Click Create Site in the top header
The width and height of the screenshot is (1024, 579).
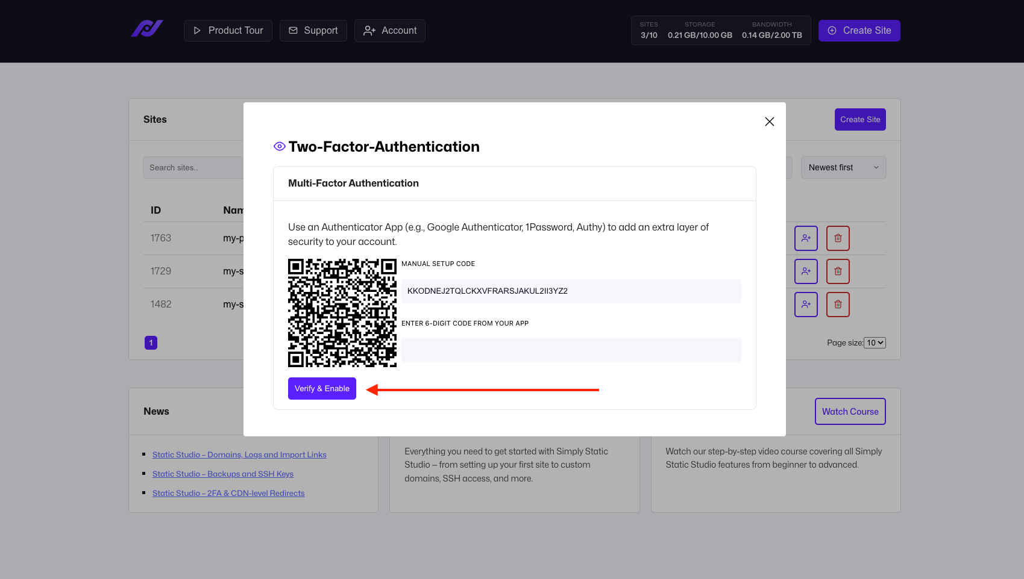coord(859,31)
